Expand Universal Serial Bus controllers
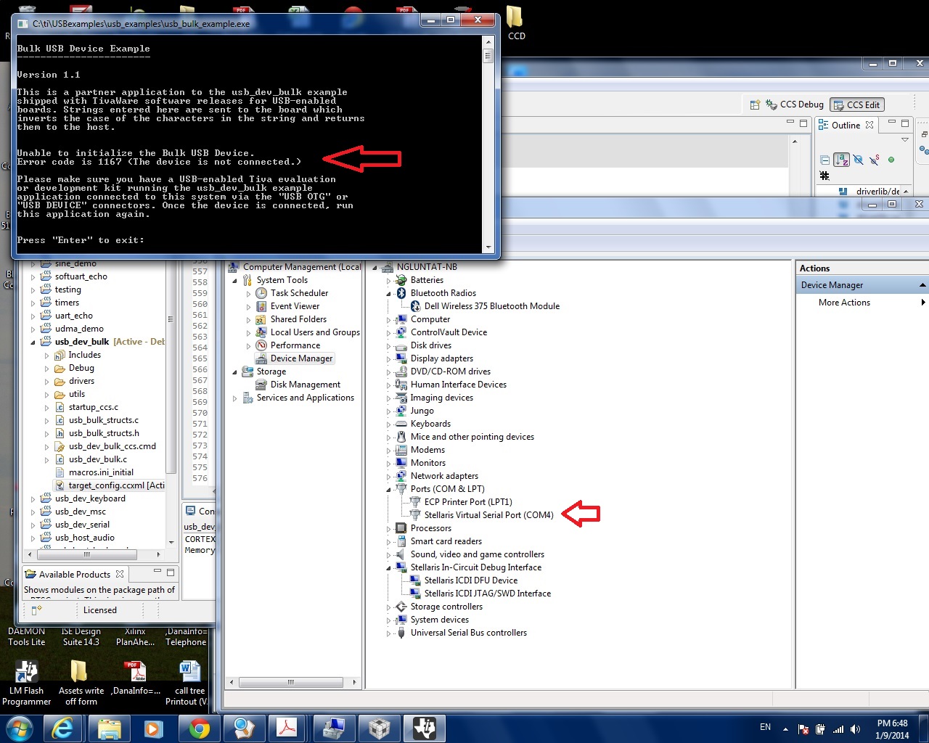The width and height of the screenshot is (929, 743). 389,633
